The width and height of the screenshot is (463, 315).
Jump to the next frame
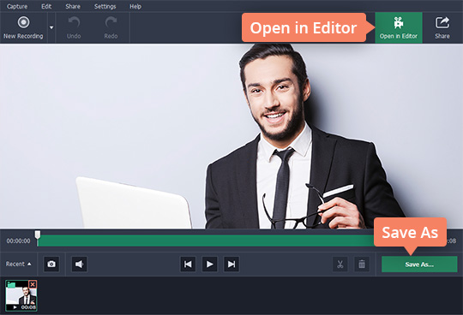(231, 264)
